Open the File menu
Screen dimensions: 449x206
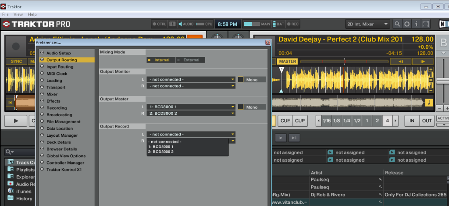point(5,14)
